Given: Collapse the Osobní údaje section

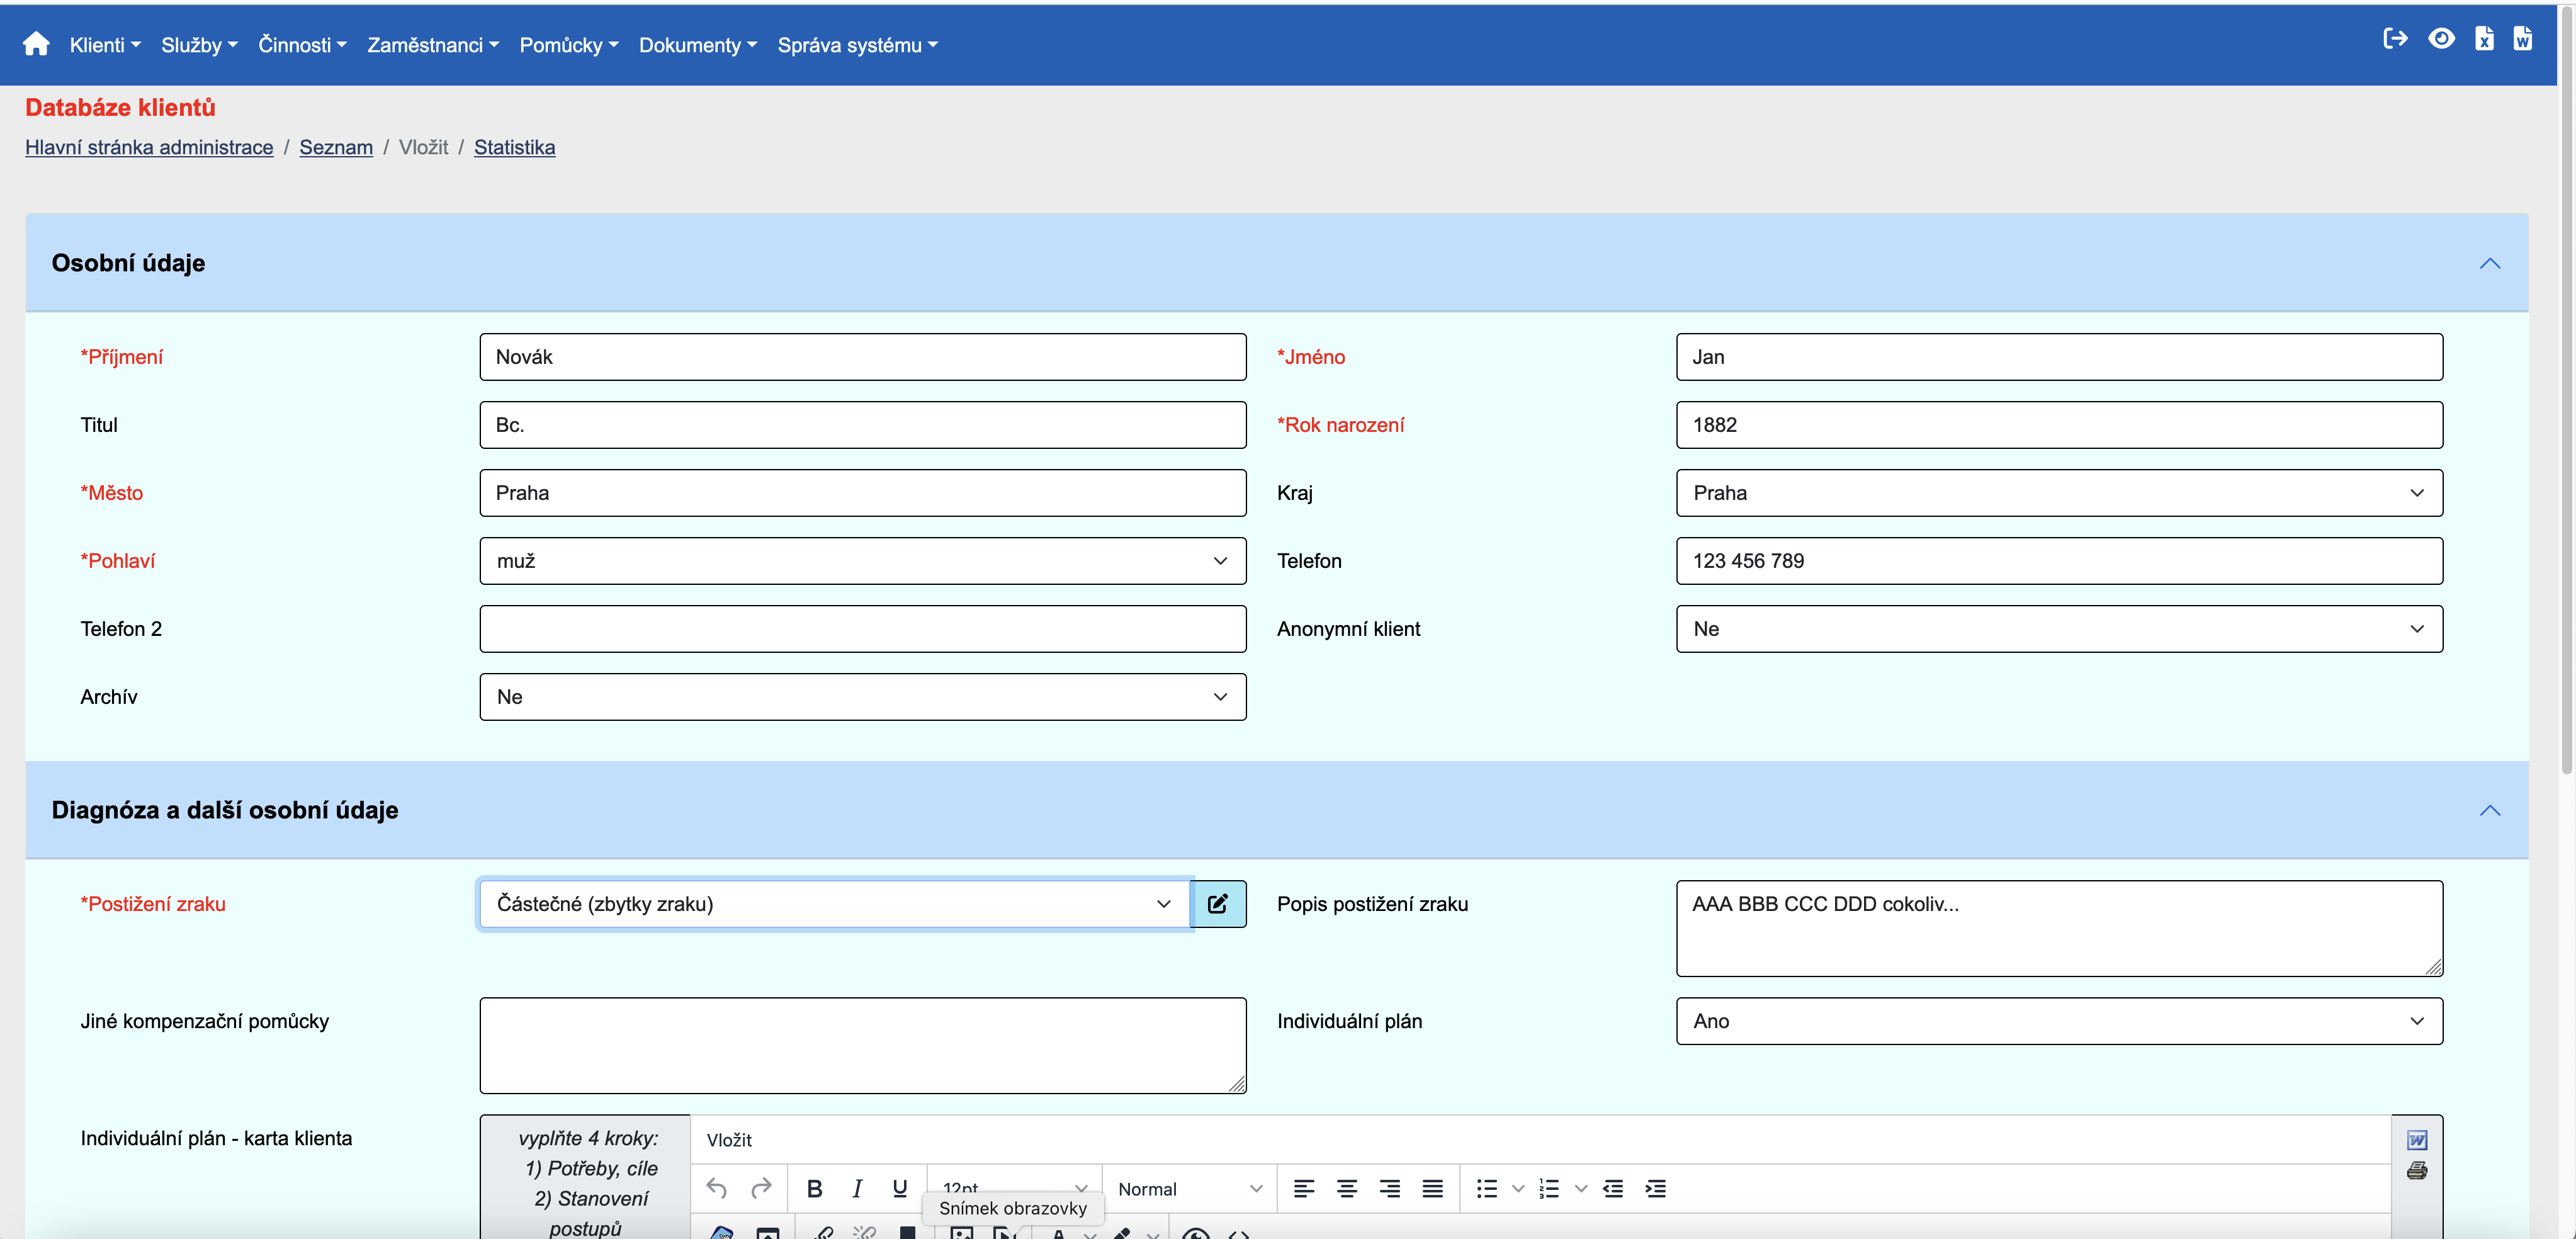Looking at the screenshot, I should (x=2489, y=263).
